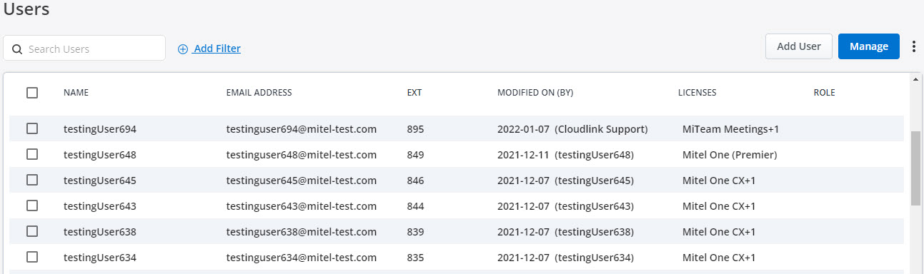This screenshot has height=274, width=924.
Task: Check the box for testingUser648
Action: (x=32, y=154)
